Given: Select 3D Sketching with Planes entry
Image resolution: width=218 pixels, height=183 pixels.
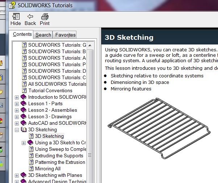Looking at the screenshot, I should [55, 175].
